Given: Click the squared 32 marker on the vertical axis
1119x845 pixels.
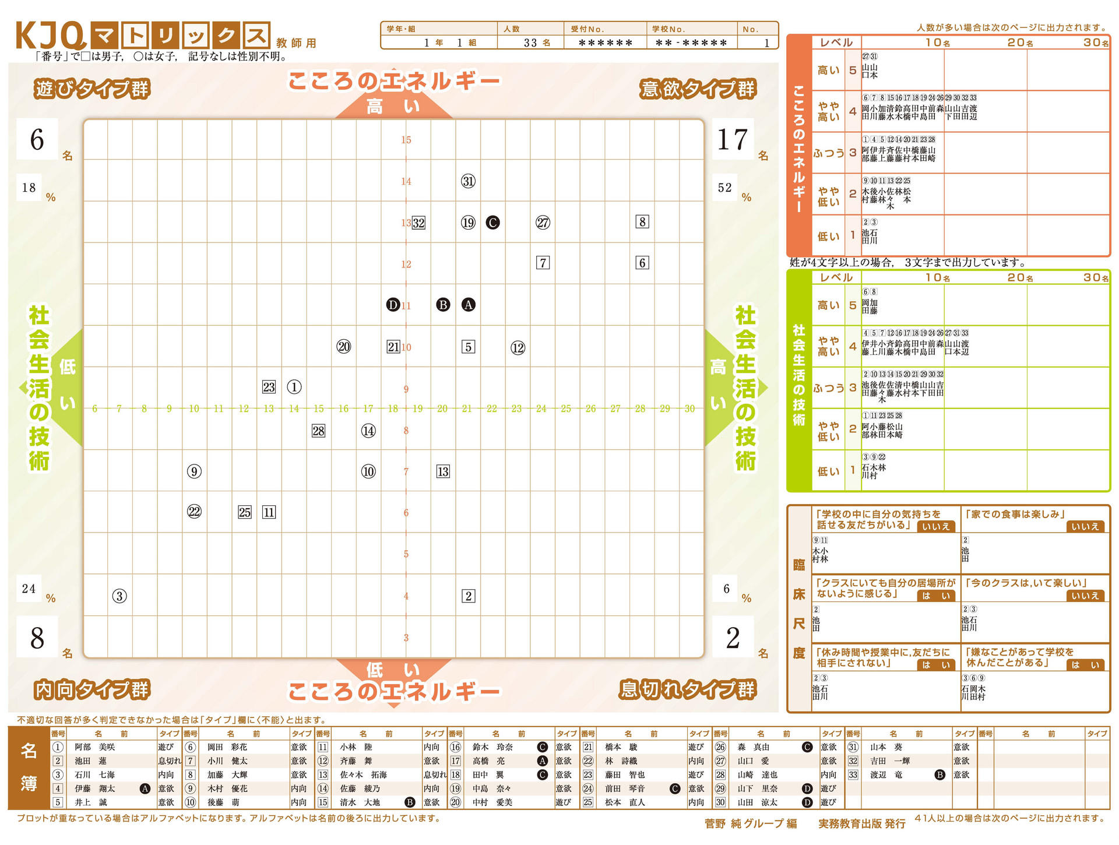Looking at the screenshot, I should (418, 223).
